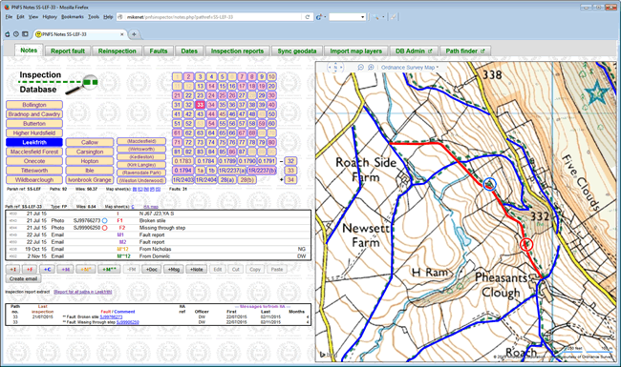Click the +C add comment button

click(x=47, y=270)
